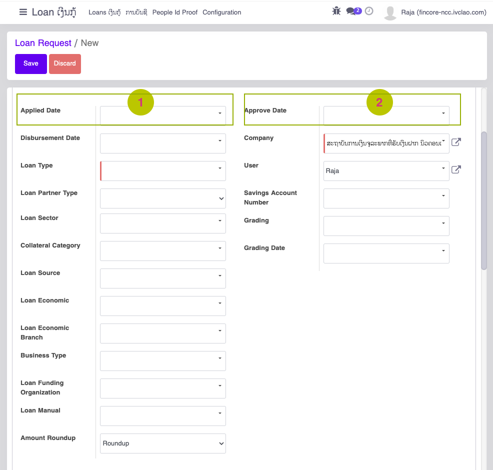Viewport: 493px width, 470px height.
Task: Go to People Id Proof menu
Action: [x=174, y=12]
